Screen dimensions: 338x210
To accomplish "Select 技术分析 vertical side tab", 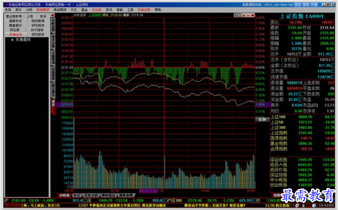I will [53, 42].
